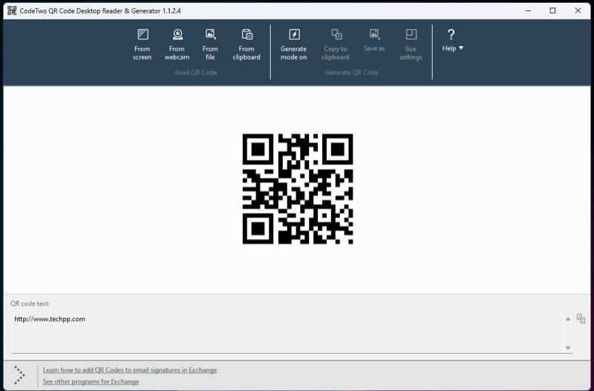
Task: Click inside the QR code text field
Action: tap(286, 332)
